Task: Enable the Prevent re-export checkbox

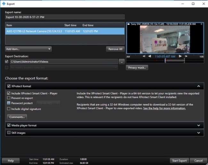Action: tap(9, 98)
